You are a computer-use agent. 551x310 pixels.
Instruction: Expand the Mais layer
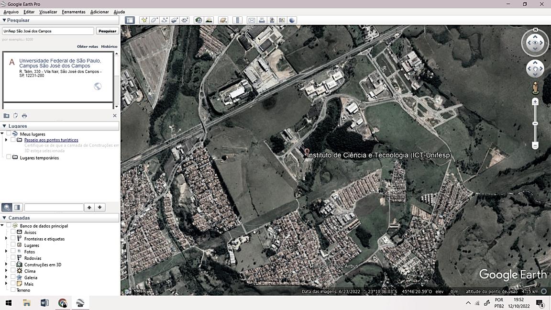click(6, 284)
